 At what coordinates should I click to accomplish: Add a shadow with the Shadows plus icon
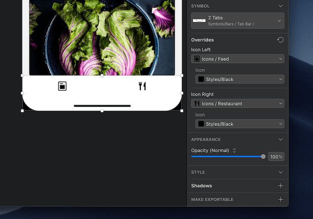coord(280,186)
